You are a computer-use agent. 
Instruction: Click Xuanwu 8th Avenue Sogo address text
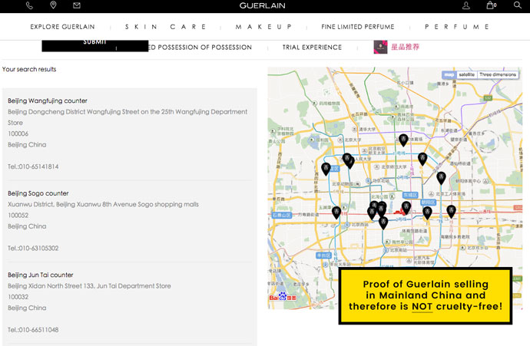[x=103, y=204]
